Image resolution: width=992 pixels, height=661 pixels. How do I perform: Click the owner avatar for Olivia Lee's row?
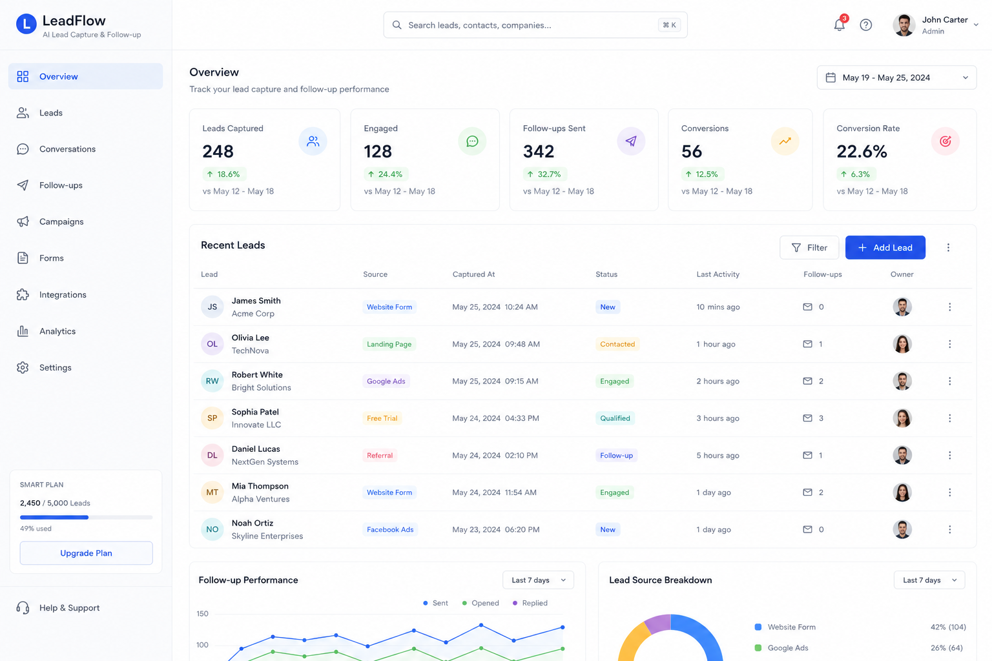(902, 344)
